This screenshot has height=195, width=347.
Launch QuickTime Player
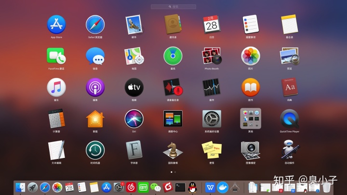(290, 119)
